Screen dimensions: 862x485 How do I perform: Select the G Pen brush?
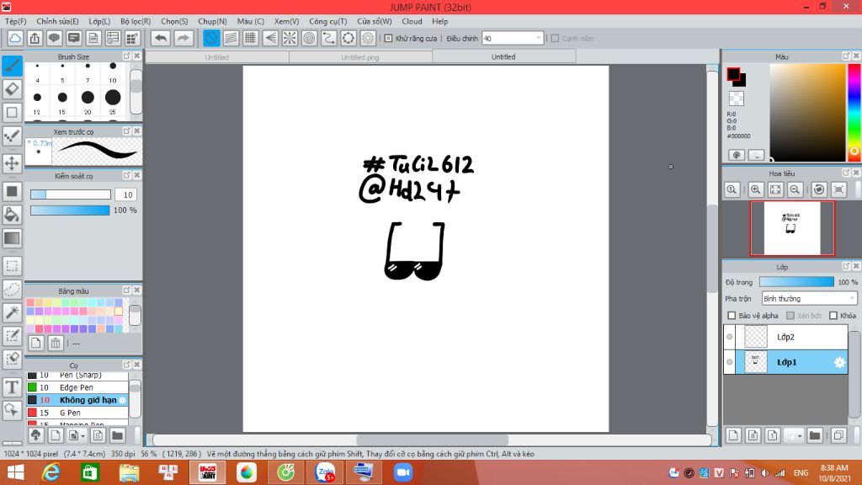pyautogui.click(x=77, y=413)
